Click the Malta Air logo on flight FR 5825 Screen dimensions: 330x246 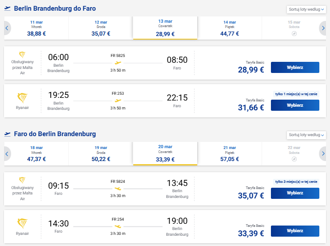[22, 54]
